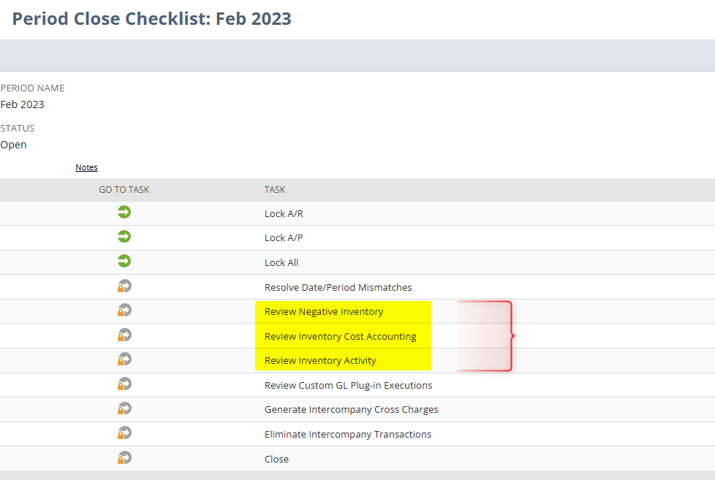Click the Go To Task arrow beside Lock A/P
The width and height of the screenshot is (715, 480).
[x=124, y=237]
